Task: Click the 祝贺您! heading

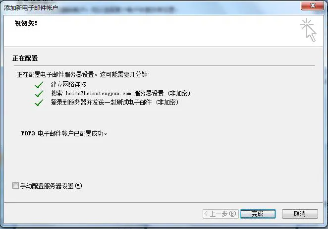Action: (x=26, y=23)
